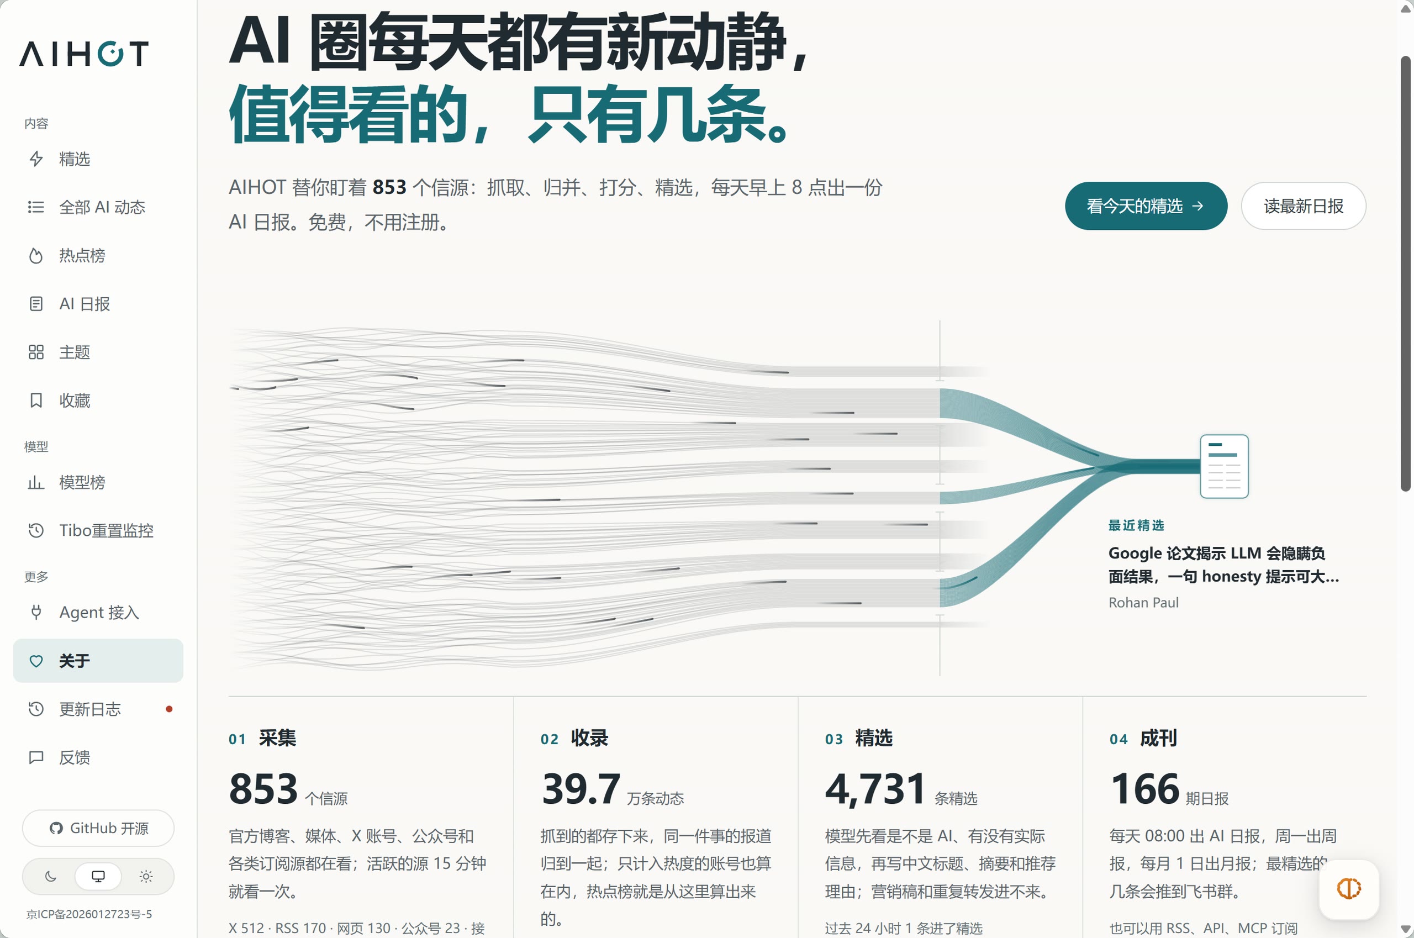1414x938 pixels.
Task: Click the page vertical scrollbar thumb
Action: point(1406,273)
